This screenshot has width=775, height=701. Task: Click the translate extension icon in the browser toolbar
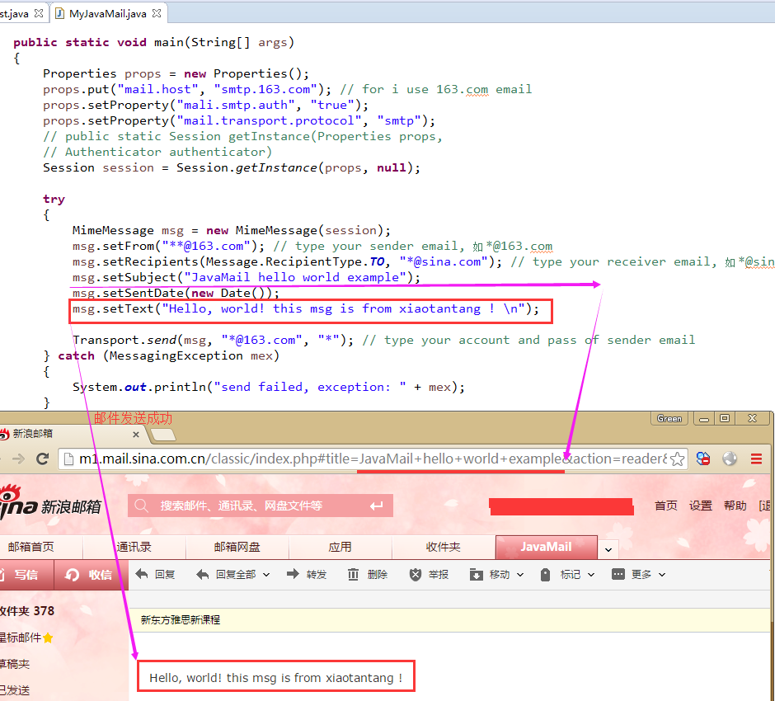pyautogui.click(x=702, y=459)
